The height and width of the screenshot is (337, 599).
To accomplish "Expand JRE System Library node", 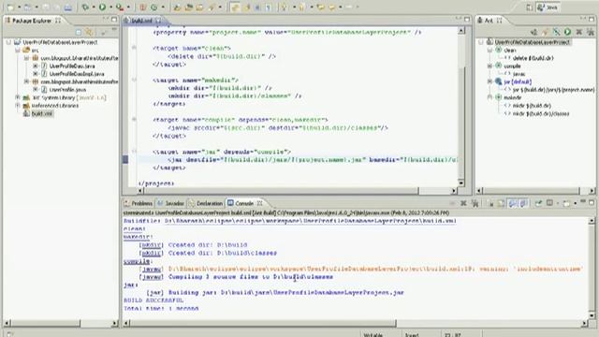I will point(18,97).
